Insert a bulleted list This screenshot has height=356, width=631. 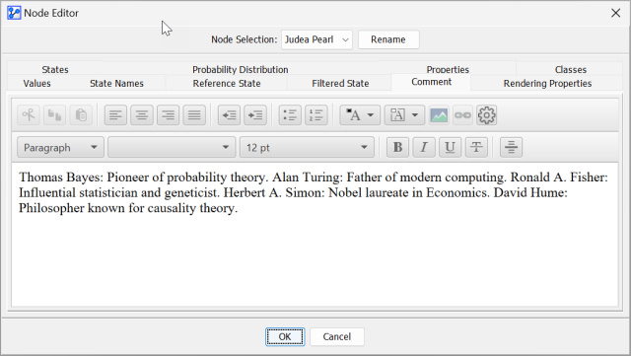click(290, 115)
